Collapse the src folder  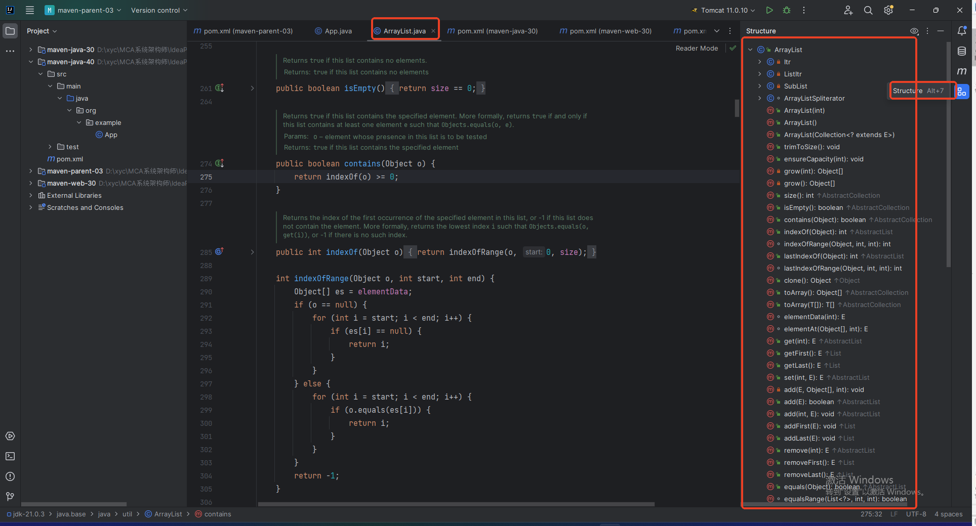pos(40,74)
